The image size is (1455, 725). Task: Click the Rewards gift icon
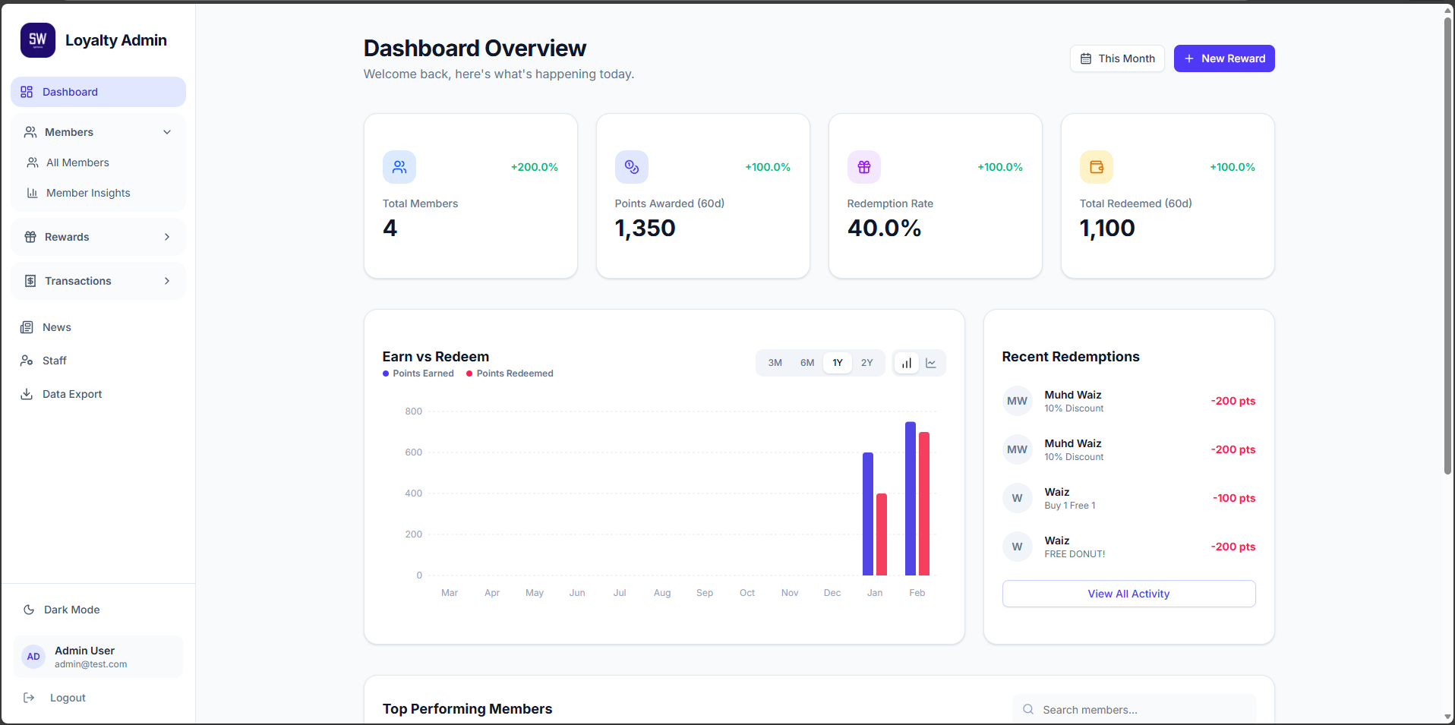coord(30,236)
